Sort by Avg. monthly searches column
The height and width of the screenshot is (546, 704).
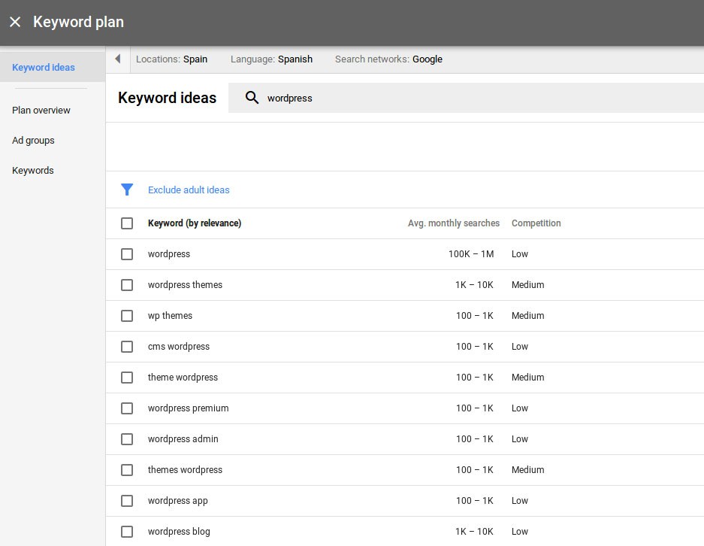pyautogui.click(x=453, y=223)
